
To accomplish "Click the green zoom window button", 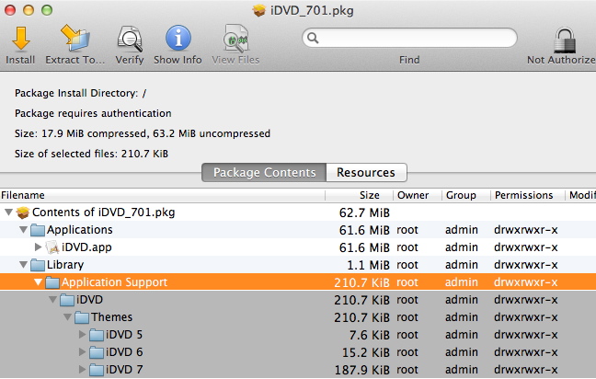I will pyautogui.click(x=47, y=10).
